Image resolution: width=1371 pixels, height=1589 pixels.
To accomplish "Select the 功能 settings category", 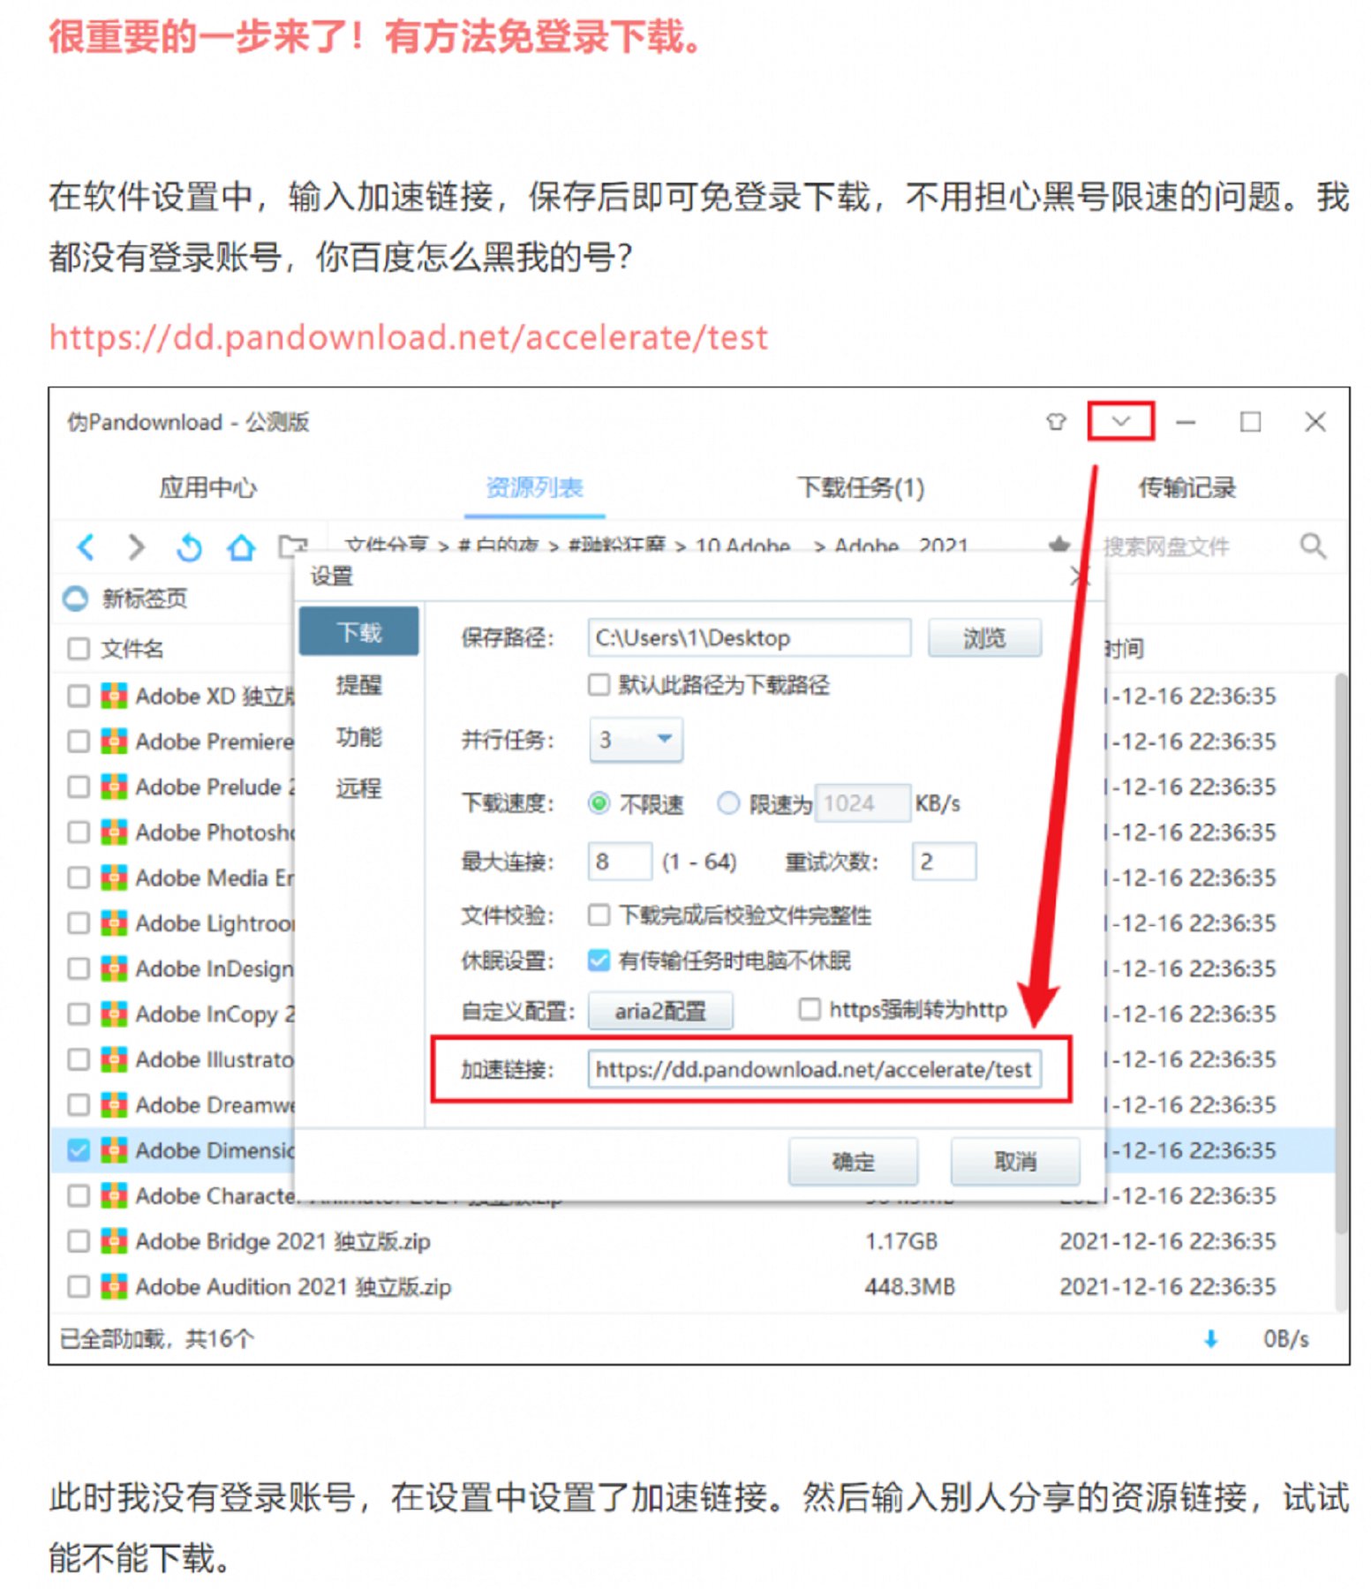I will (x=358, y=737).
